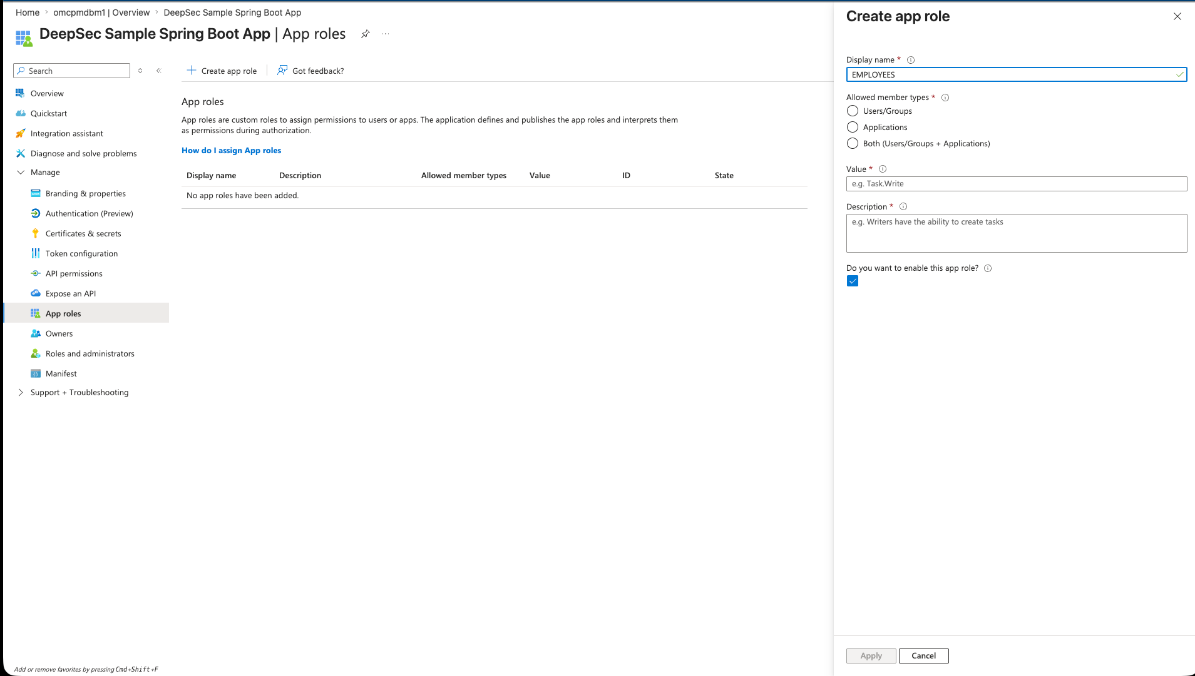The image size is (1195, 676).
Task: Click the sidebar expand/collapse arrows toggle
Action: pyautogui.click(x=140, y=71)
